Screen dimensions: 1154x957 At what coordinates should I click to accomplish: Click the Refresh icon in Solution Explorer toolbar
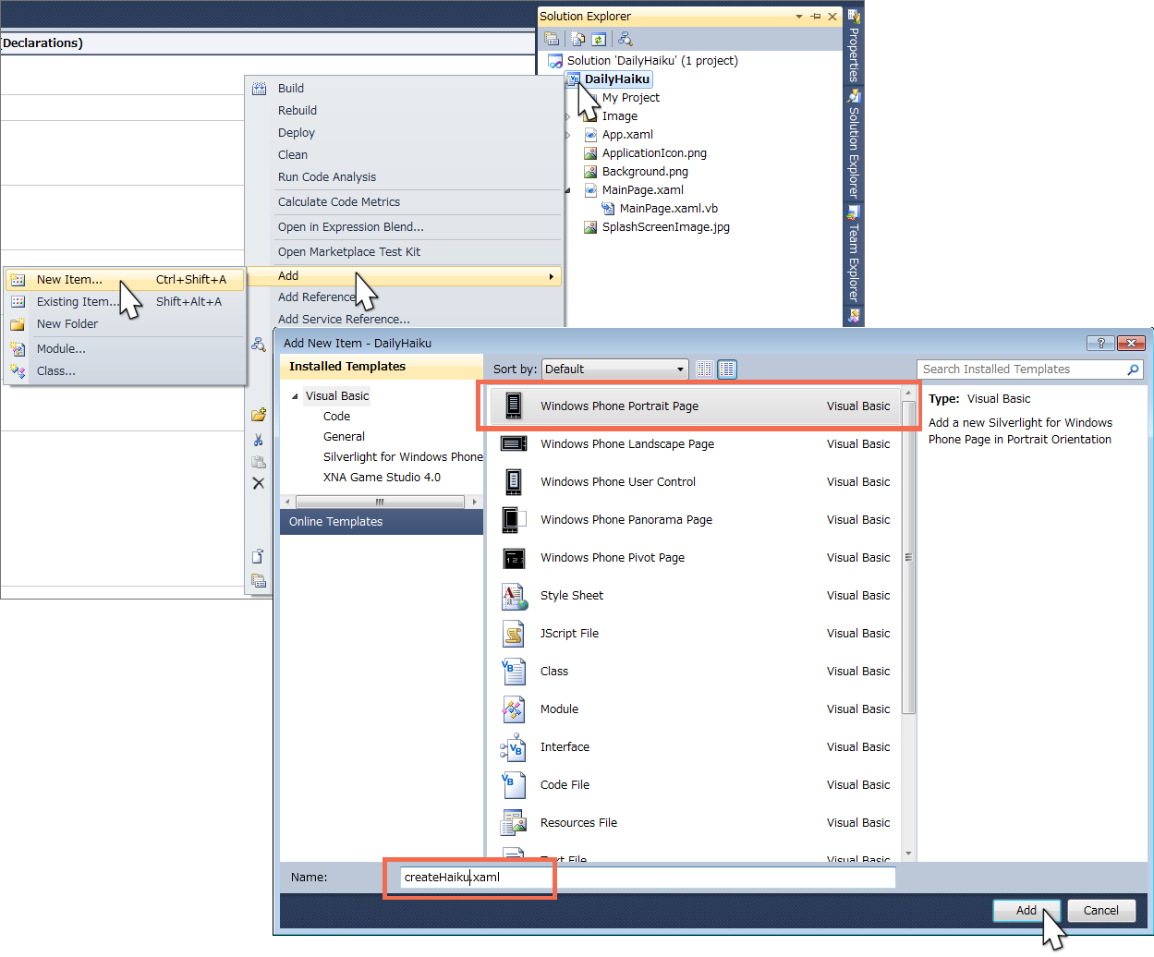coord(599,39)
